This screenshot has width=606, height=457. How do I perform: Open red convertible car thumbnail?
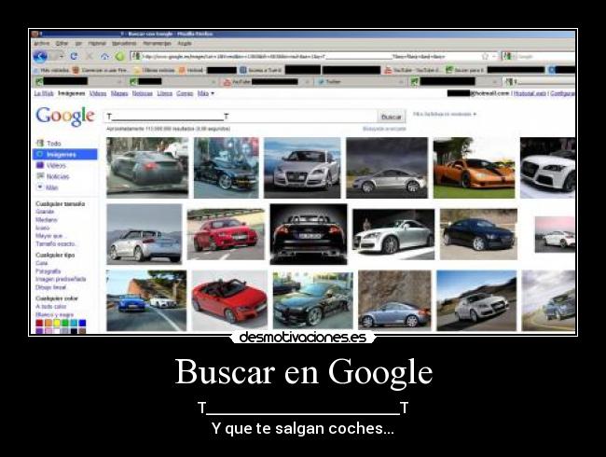click(x=229, y=300)
